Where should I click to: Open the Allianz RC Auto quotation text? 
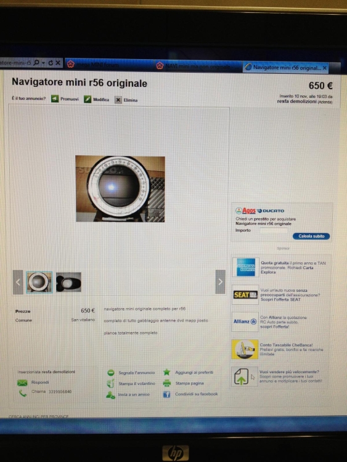click(x=284, y=322)
